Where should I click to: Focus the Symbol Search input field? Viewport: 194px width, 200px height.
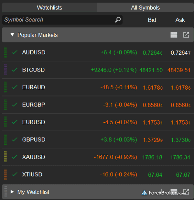tap(58, 20)
